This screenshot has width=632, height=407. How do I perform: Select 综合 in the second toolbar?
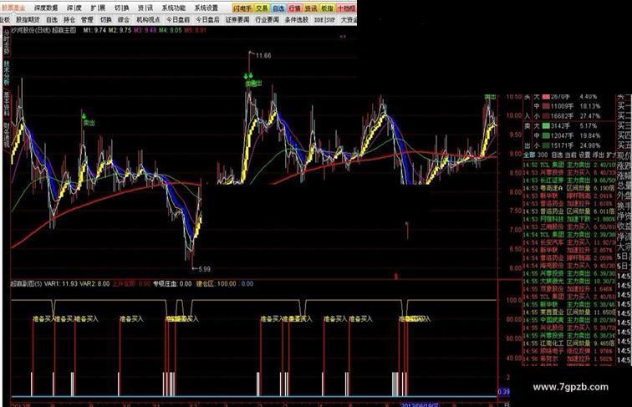124,19
